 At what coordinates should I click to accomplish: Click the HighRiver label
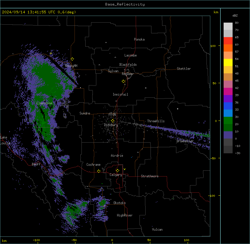[x=125, y=215]
